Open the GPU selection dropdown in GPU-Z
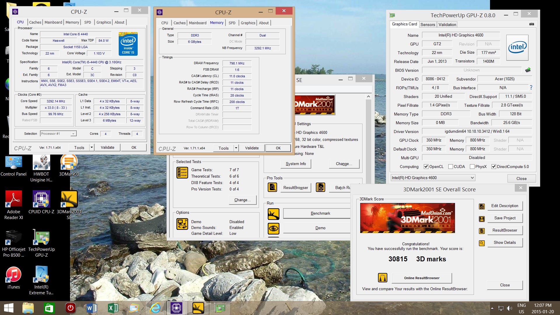560x315 pixels. [433, 178]
